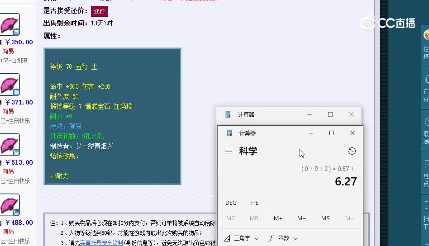Click the ¥371.00 price text
429x246 pixels.
pos(19,102)
